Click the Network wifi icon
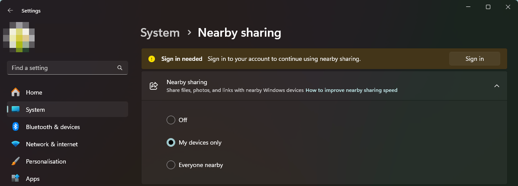 pyautogui.click(x=16, y=144)
